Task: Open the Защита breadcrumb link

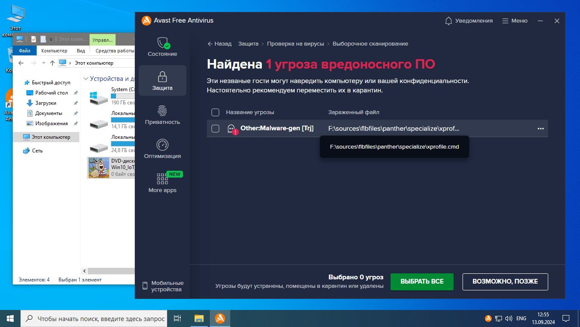Action: click(248, 44)
